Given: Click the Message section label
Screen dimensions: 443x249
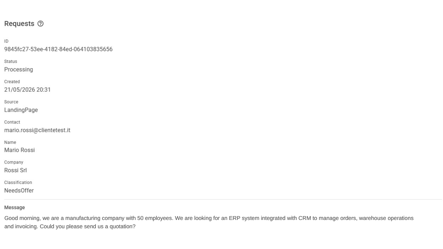Looking at the screenshot, I should (15, 207).
